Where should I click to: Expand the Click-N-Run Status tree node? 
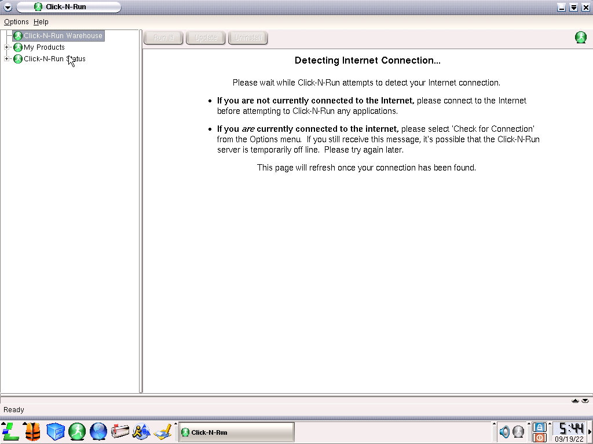7,59
